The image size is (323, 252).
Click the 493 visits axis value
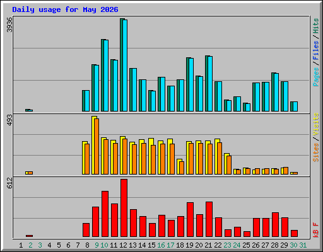(9, 120)
